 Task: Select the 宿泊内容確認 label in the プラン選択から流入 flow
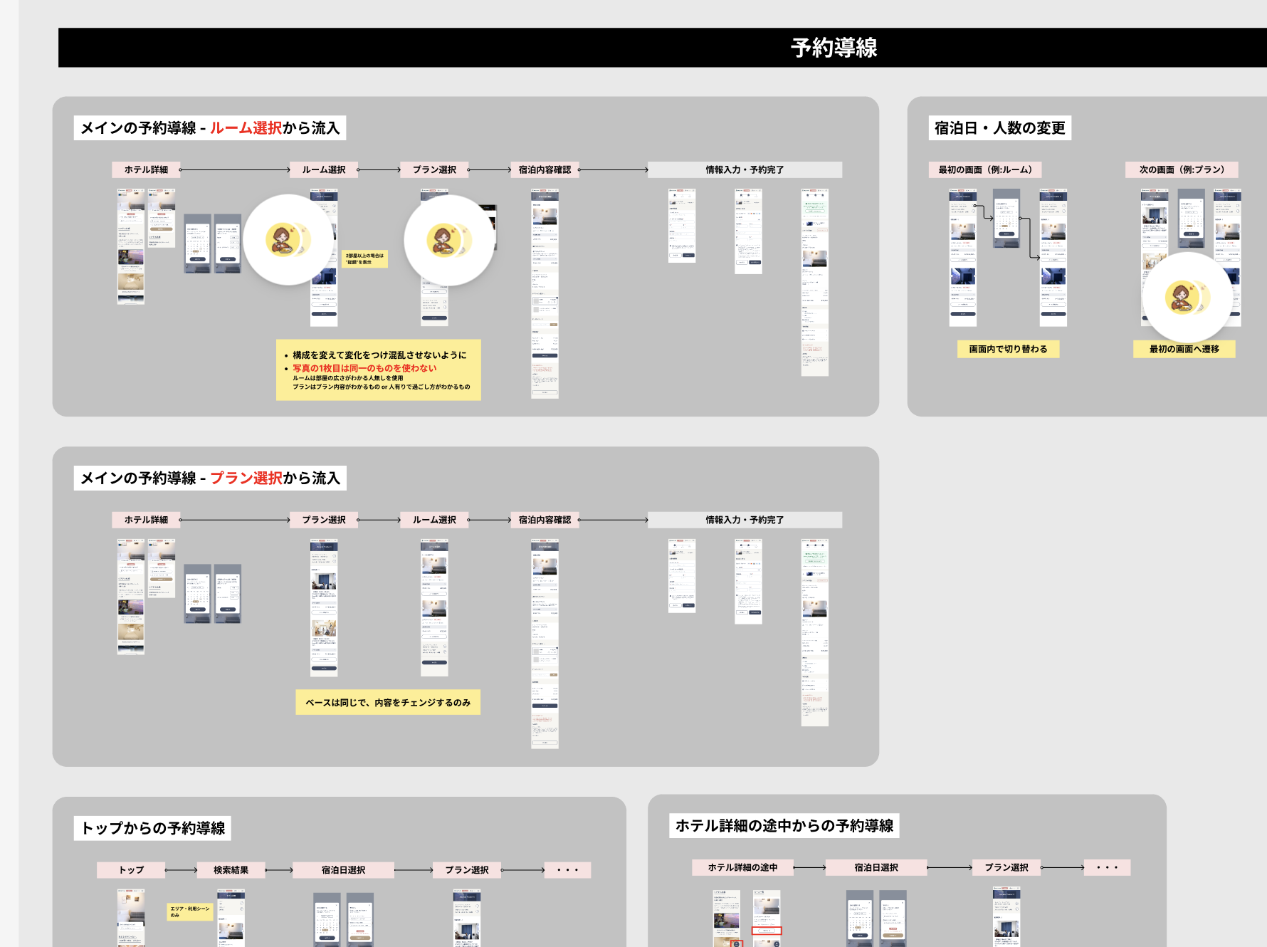pyautogui.click(x=545, y=520)
